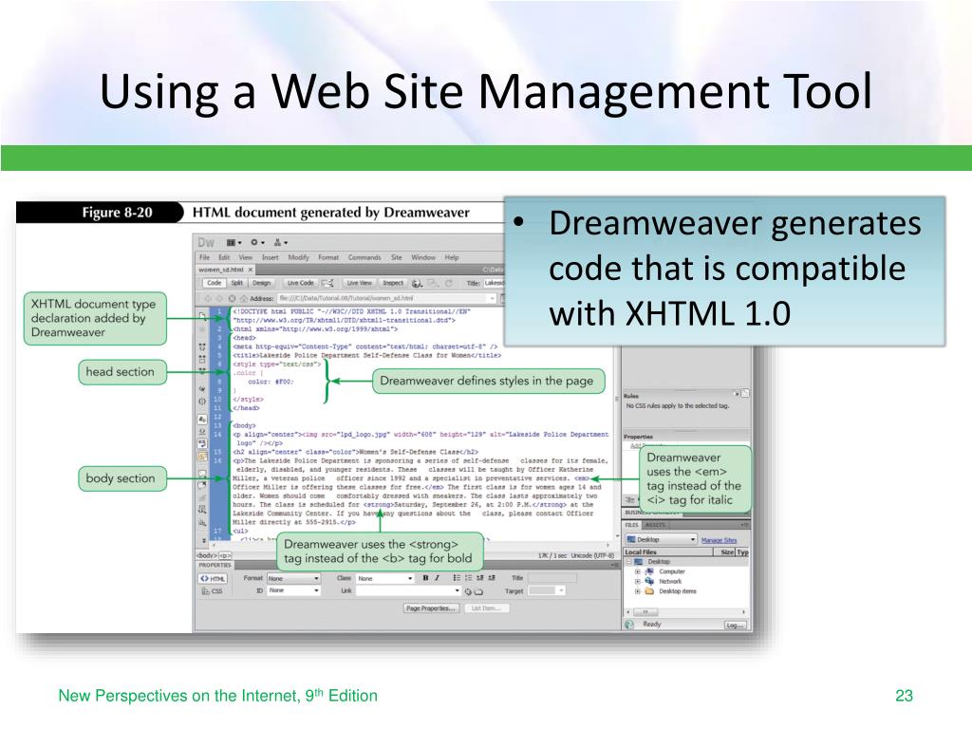Image resolution: width=972 pixels, height=729 pixels.
Task: Expand the Network tree node
Action: [637, 582]
